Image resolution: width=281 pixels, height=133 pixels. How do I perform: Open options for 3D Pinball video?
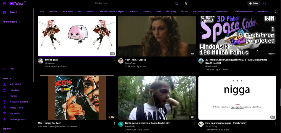click(275, 60)
